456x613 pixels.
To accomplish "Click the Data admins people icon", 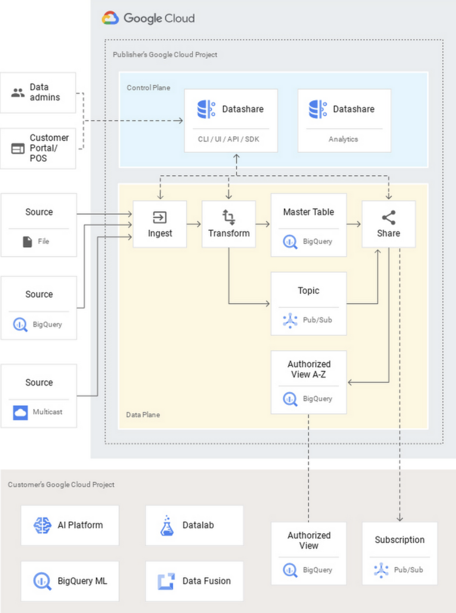I will [x=18, y=93].
